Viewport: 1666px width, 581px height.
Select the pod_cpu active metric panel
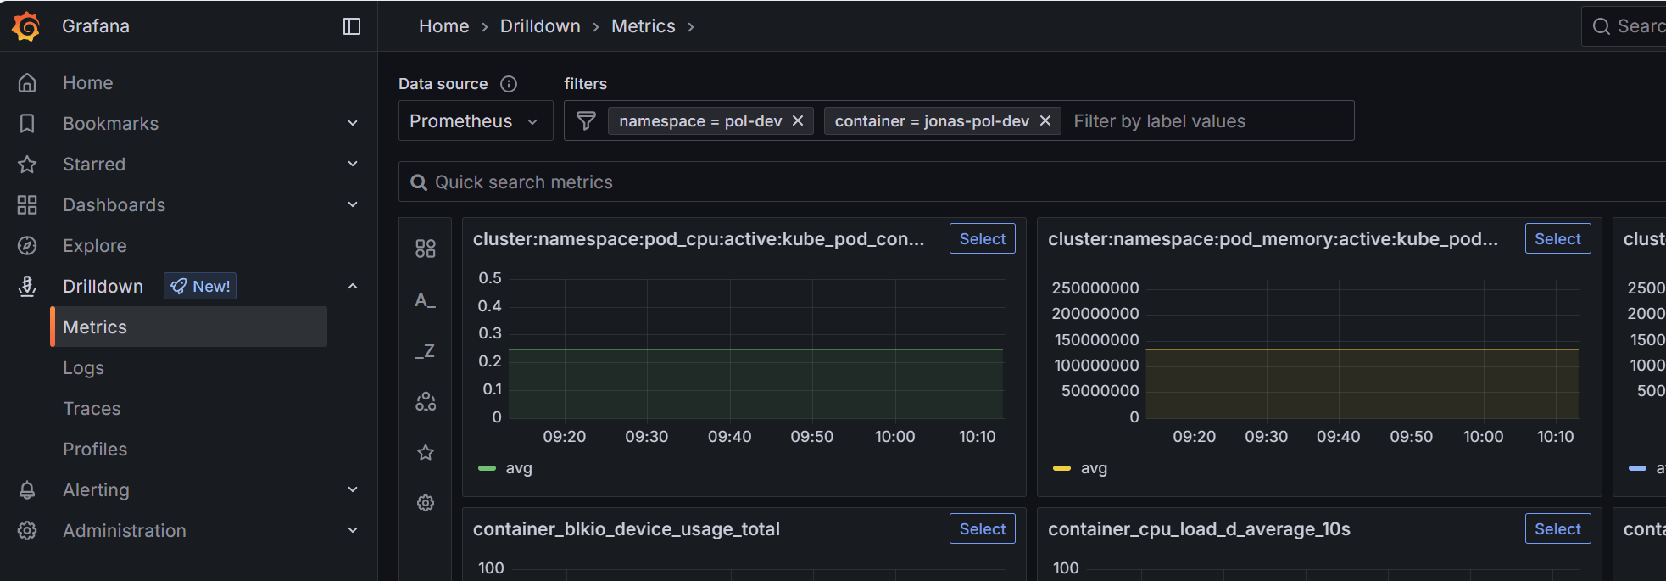pos(983,239)
